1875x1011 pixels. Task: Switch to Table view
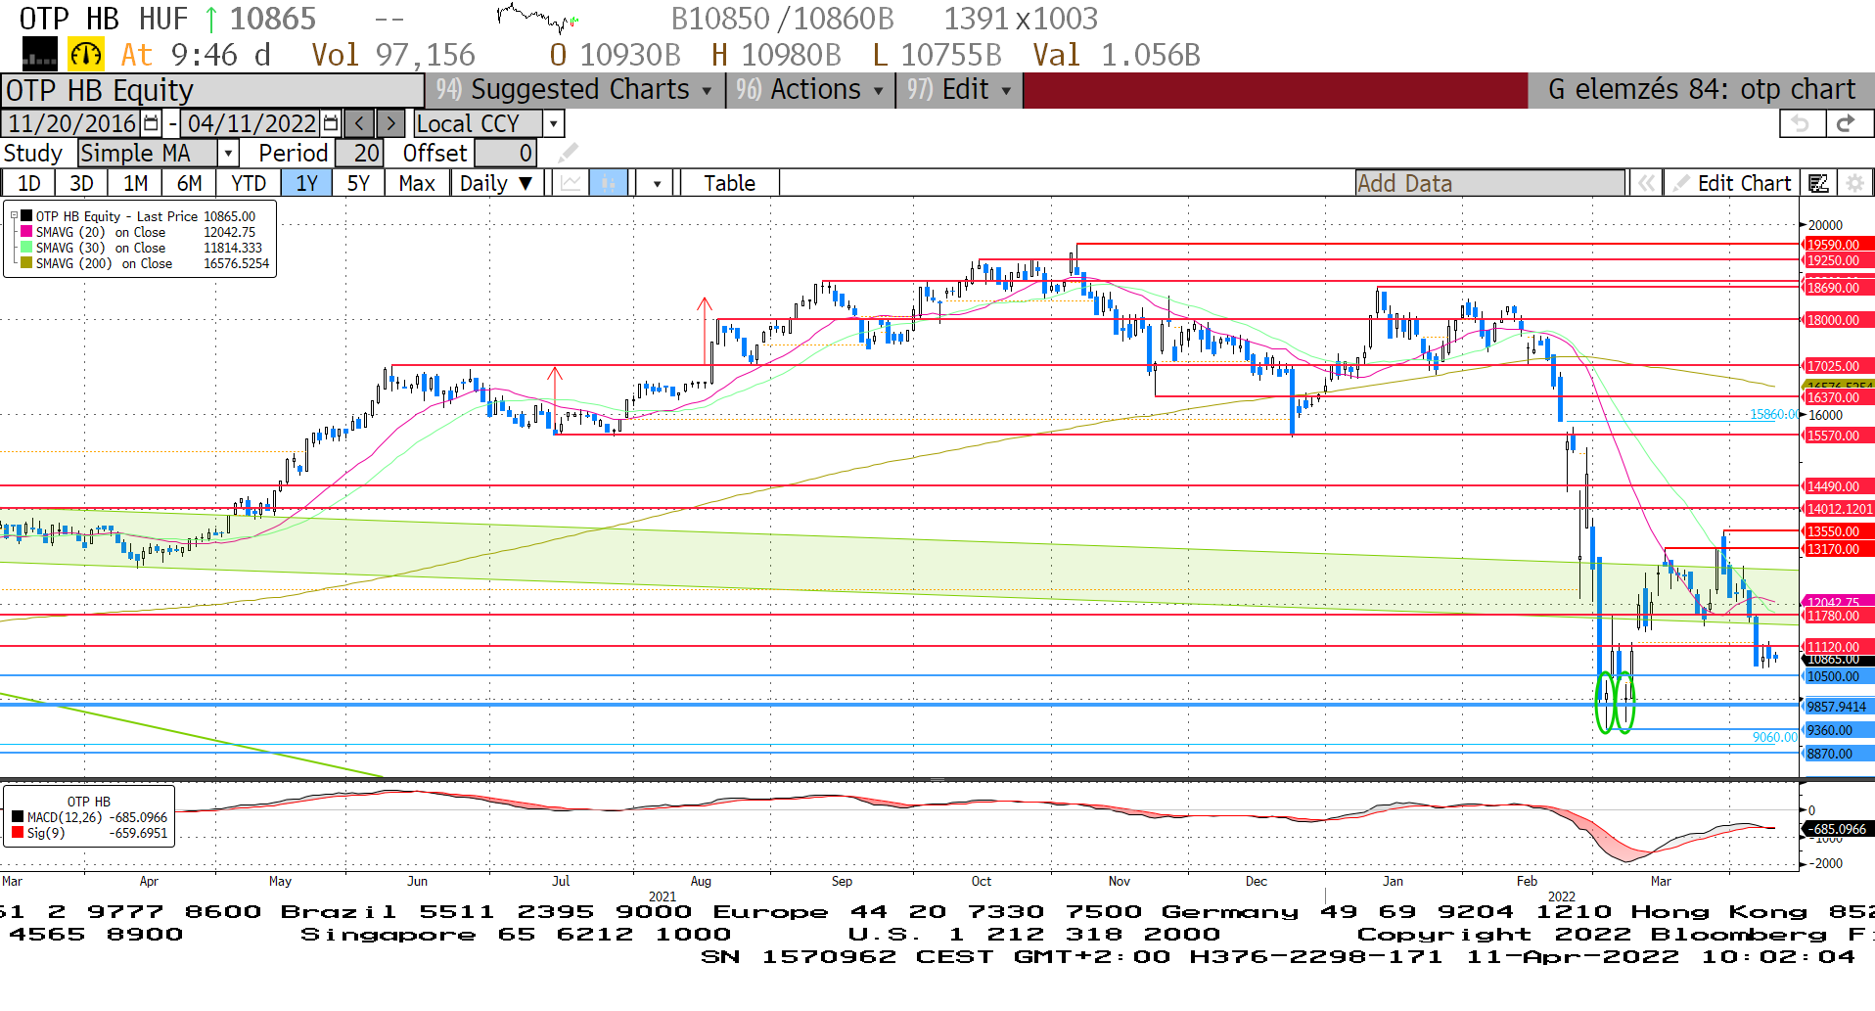(x=730, y=183)
